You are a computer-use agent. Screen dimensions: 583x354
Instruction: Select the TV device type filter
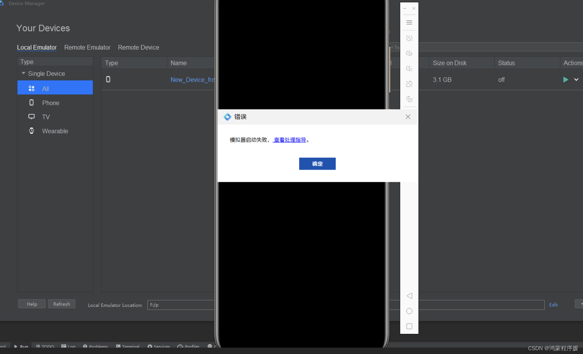pyautogui.click(x=46, y=117)
